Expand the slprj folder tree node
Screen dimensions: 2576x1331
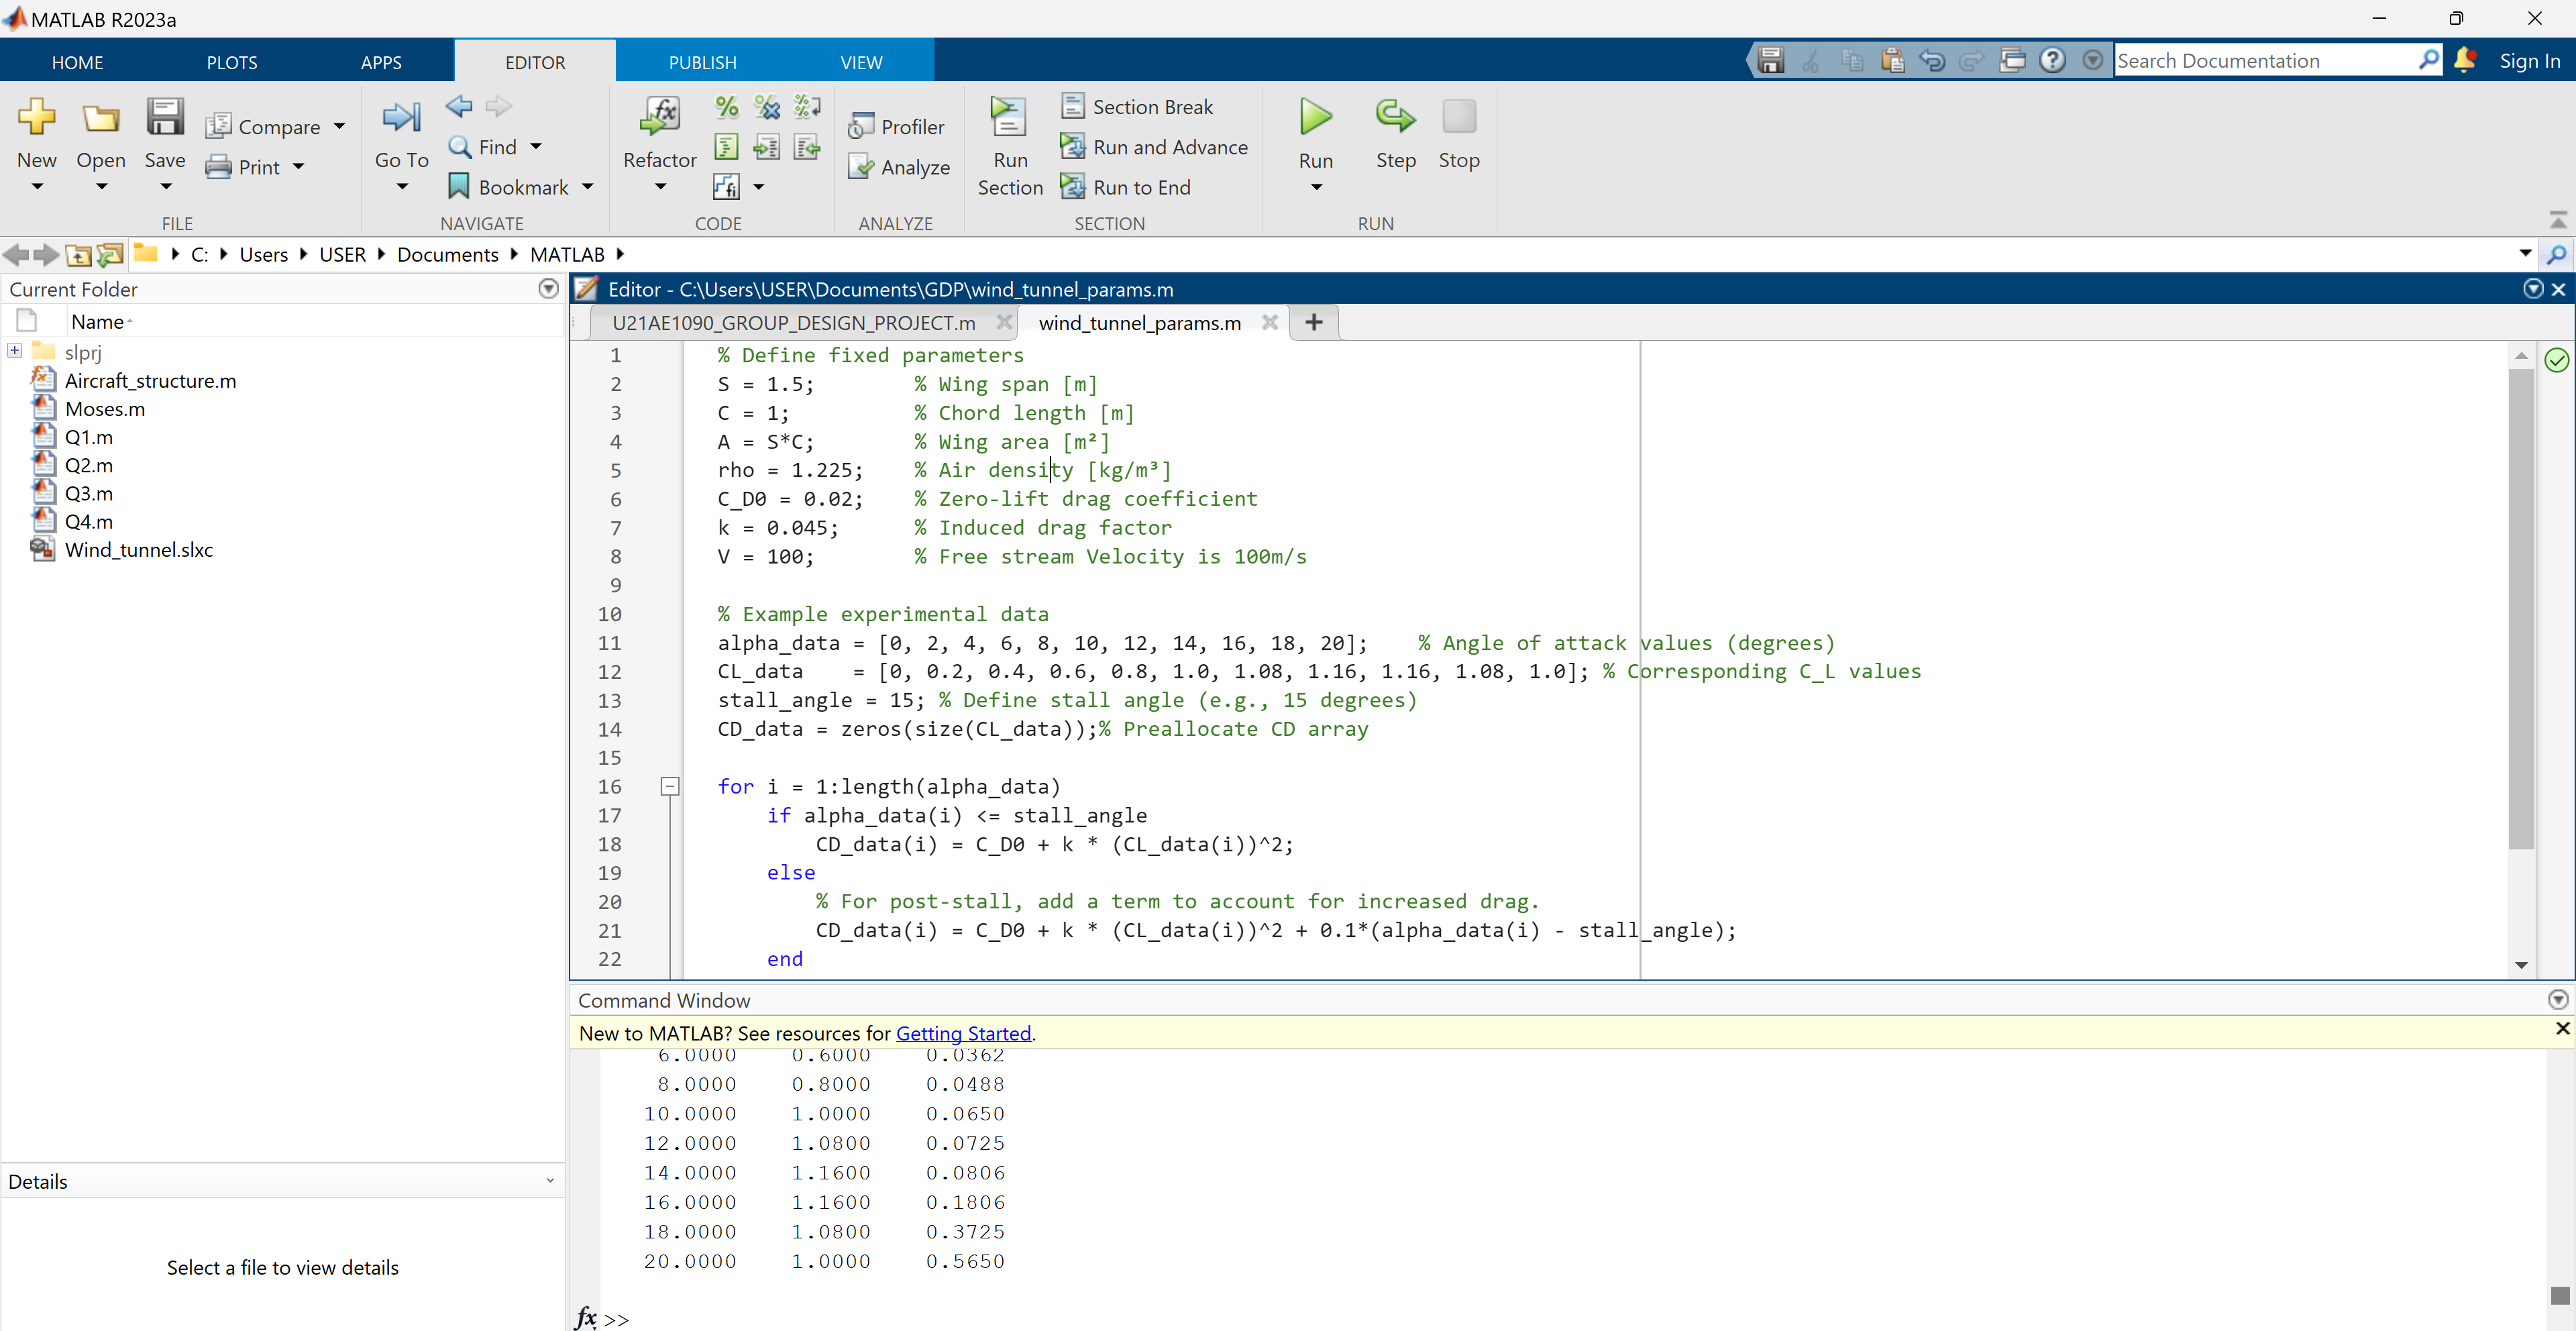[x=14, y=351]
